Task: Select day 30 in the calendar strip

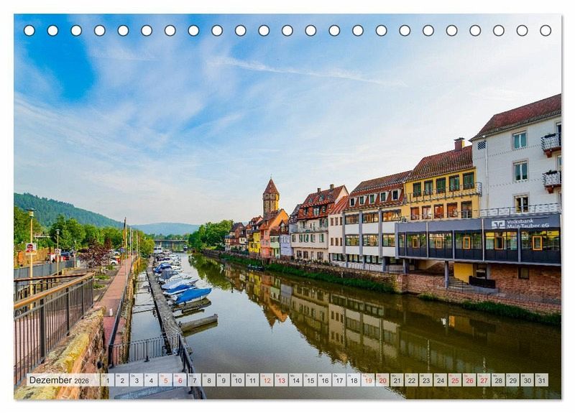Action: 528,380
